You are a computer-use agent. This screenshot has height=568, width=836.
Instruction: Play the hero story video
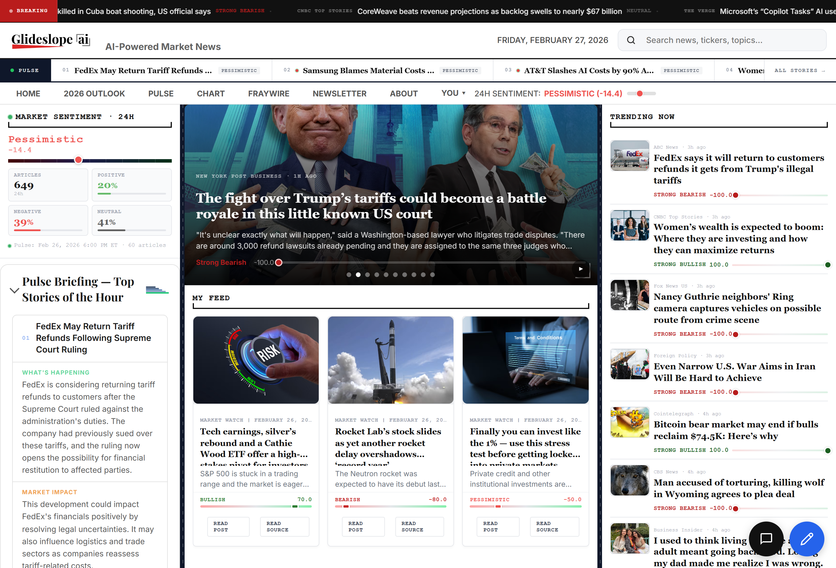click(x=581, y=269)
